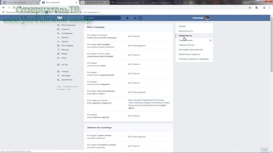Change who sees местоположение моих фотографий
The image size is (273, 153).
(137, 92)
